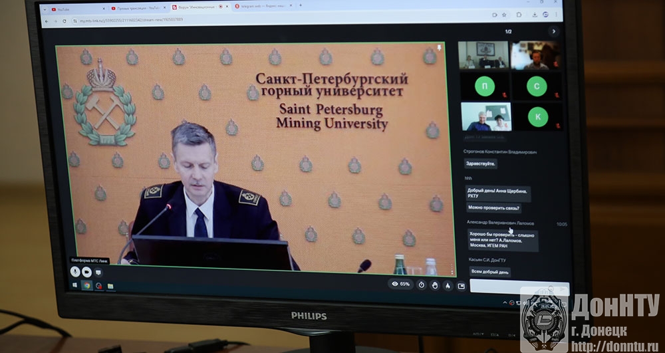Click the camera indicator icon in address bar

495,15
